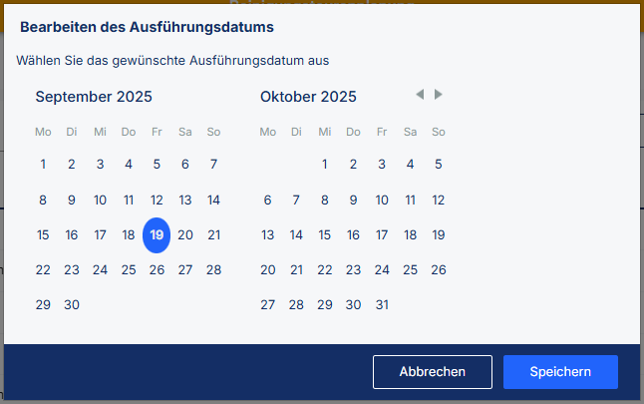Image resolution: width=644 pixels, height=404 pixels.
Task: Click the Abbrechen button
Action: click(x=433, y=372)
